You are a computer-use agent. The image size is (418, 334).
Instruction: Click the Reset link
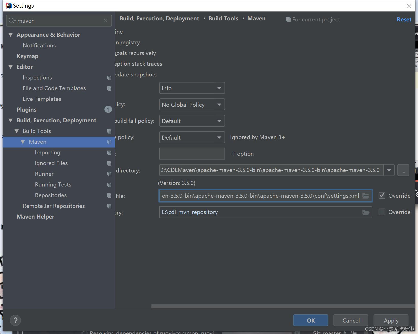pyautogui.click(x=404, y=19)
